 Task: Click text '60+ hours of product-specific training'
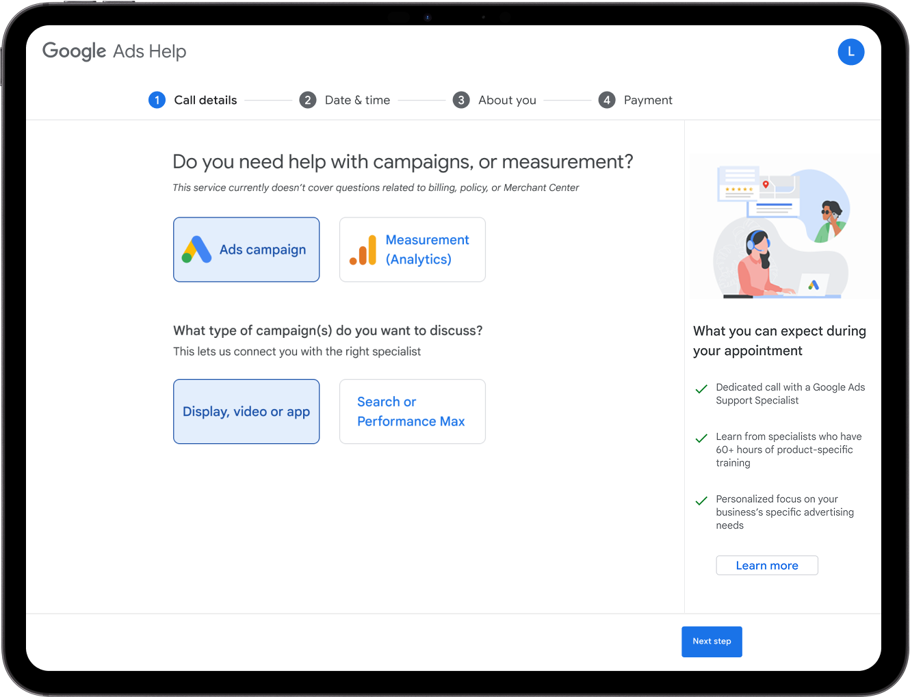click(x=784, y=456)
